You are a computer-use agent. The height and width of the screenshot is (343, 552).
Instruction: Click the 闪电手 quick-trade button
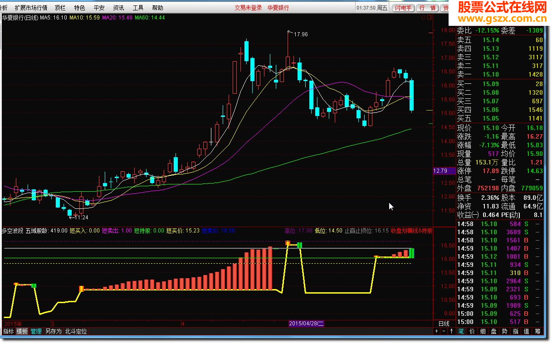pyautogui.click(x=403, y=8)
